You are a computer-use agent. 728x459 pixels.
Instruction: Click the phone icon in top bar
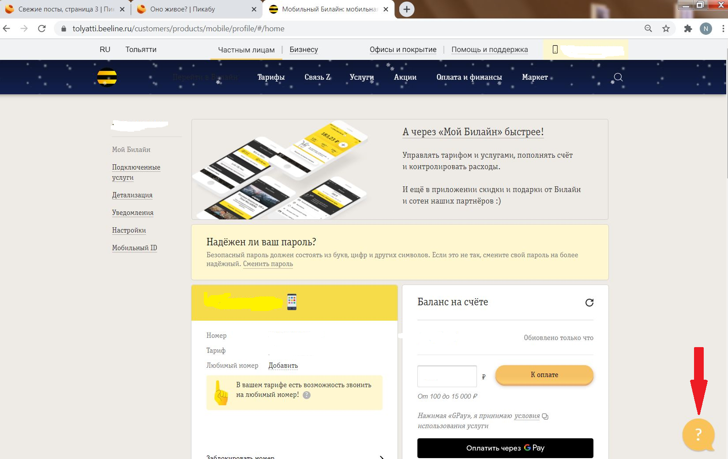pos(555,50)
